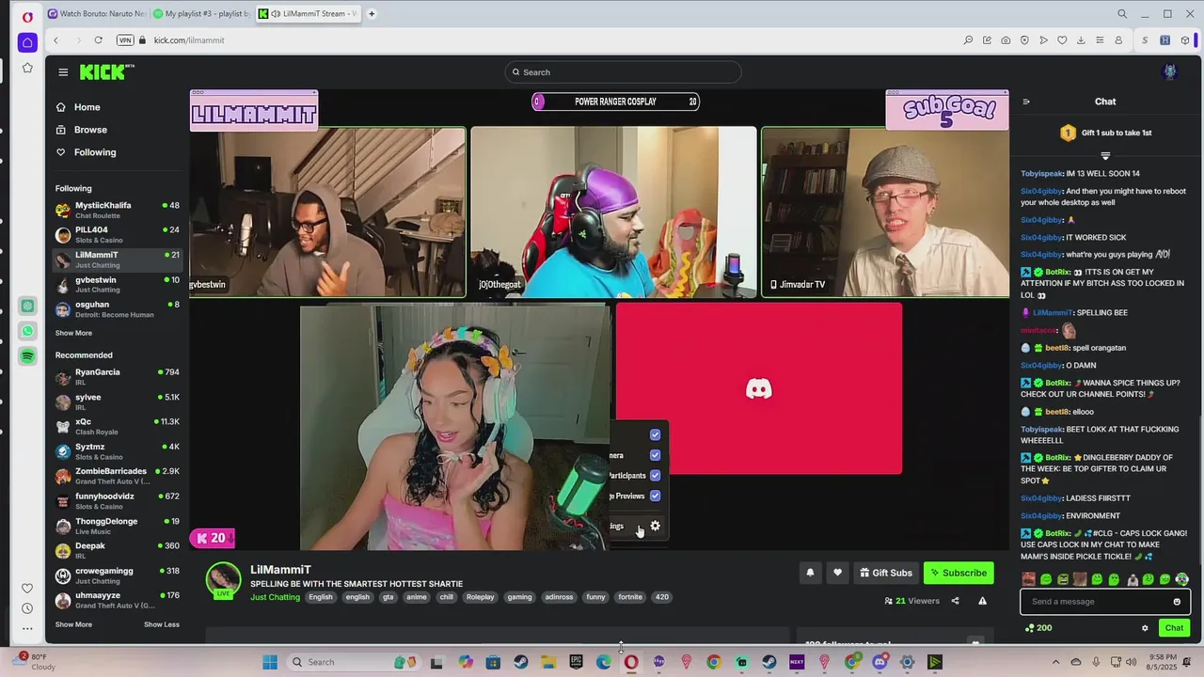Click the Power Ranger Cosplay goal bar
This screenshot has width=1204, height=677.
point(616,102)
